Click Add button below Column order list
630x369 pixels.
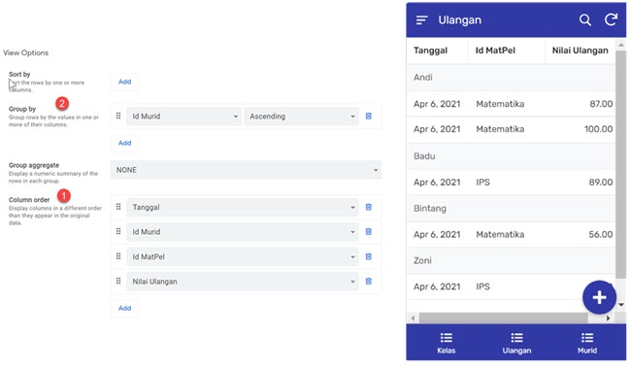click(x=124, y=308)
